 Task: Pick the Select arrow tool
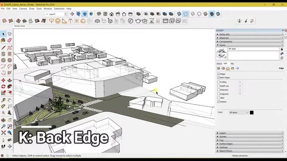[4, 34]
